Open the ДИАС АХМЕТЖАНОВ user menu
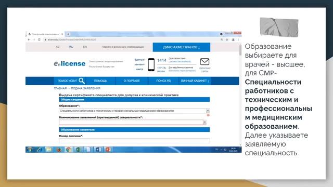Screen dimensions: 333x187 click(182, 47)
